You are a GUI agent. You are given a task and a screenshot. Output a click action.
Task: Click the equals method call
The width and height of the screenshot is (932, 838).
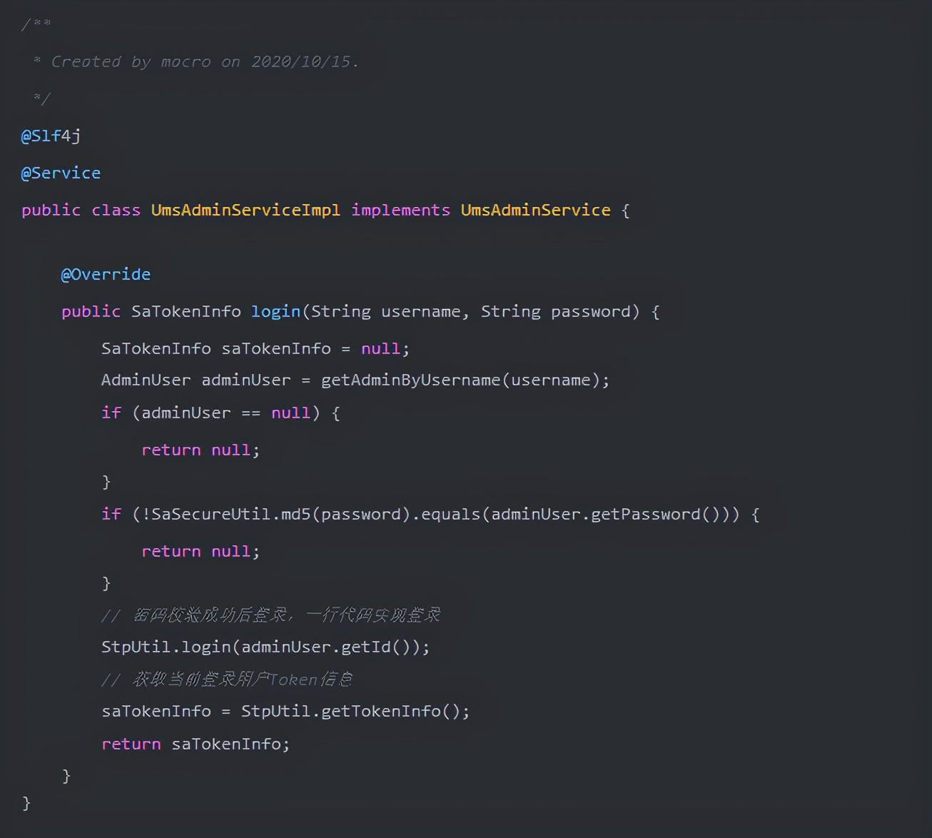pos(450,515)
